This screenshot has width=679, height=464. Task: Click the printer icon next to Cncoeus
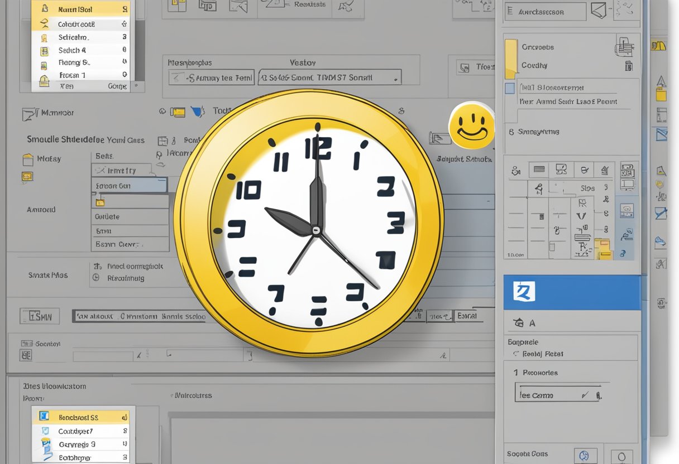(624, 47)
